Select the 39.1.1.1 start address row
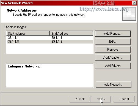Screen dimensions: 138x106 (50, 38)
